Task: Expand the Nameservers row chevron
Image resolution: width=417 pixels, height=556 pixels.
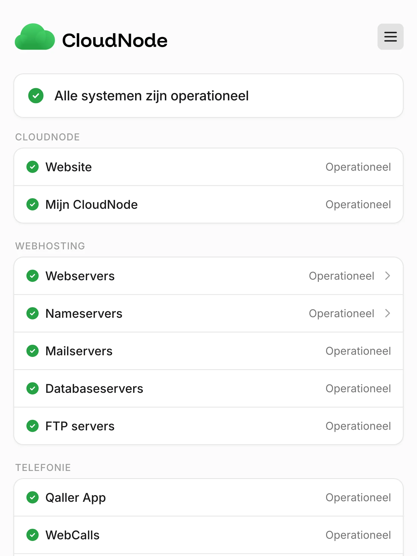Action: pyautogui.click(x=388, y=313)
